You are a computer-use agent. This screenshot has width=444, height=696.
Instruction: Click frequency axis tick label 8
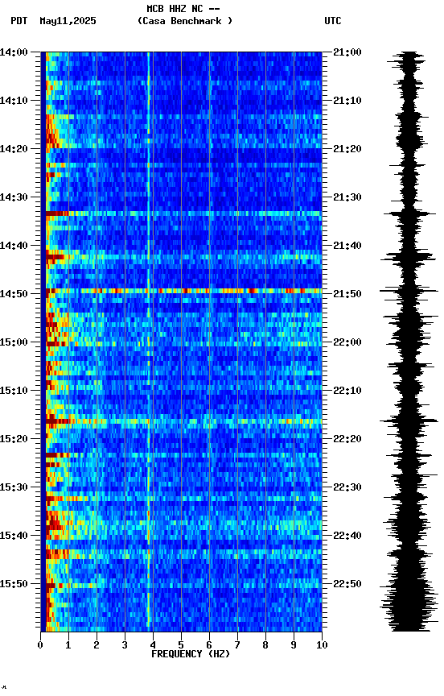[265, 645]
